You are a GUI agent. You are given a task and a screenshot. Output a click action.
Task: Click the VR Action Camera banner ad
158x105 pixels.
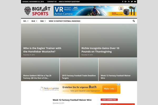(95, 11)
